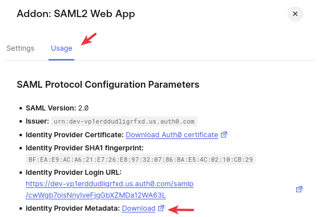This screenshot has height=217, width=318.
Task: Open the Identity Provider Login URL link
Action: point(110,190)
